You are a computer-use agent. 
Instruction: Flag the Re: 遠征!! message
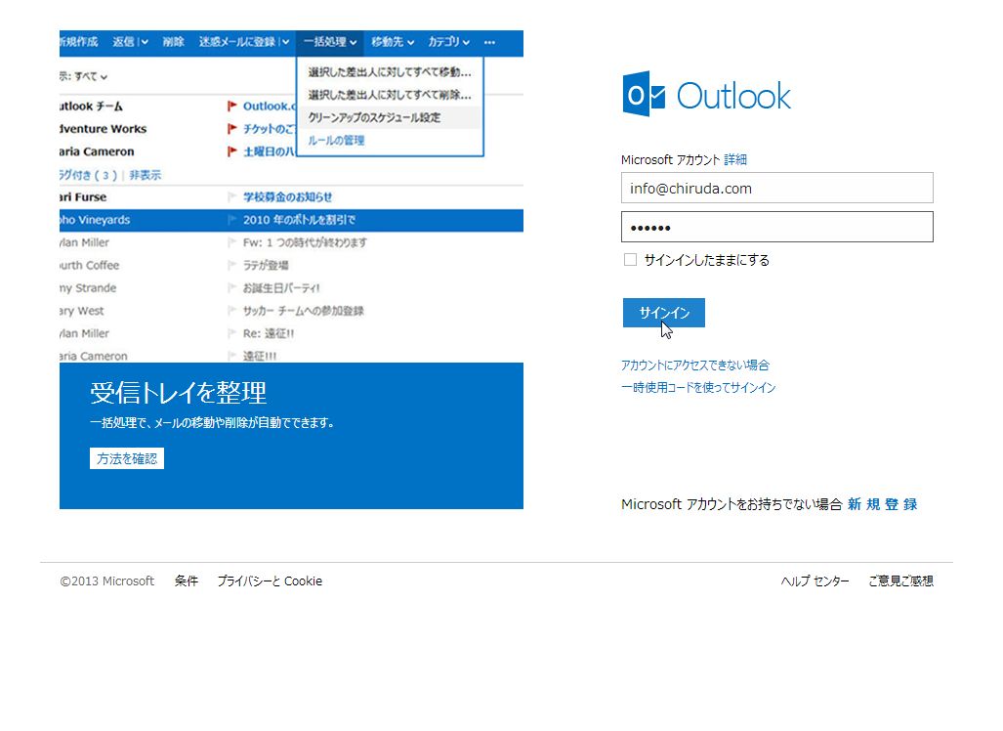point(232,333)
